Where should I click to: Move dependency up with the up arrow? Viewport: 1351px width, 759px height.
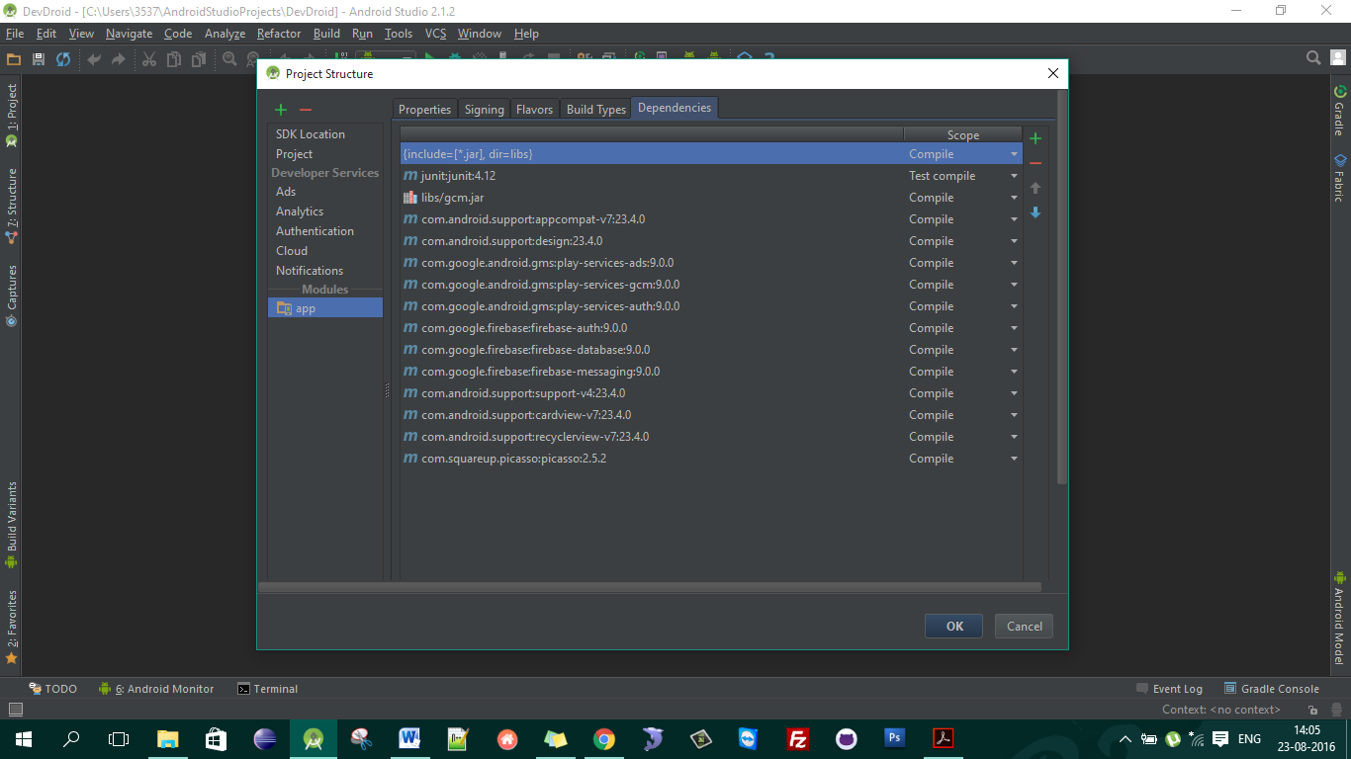1036,188
